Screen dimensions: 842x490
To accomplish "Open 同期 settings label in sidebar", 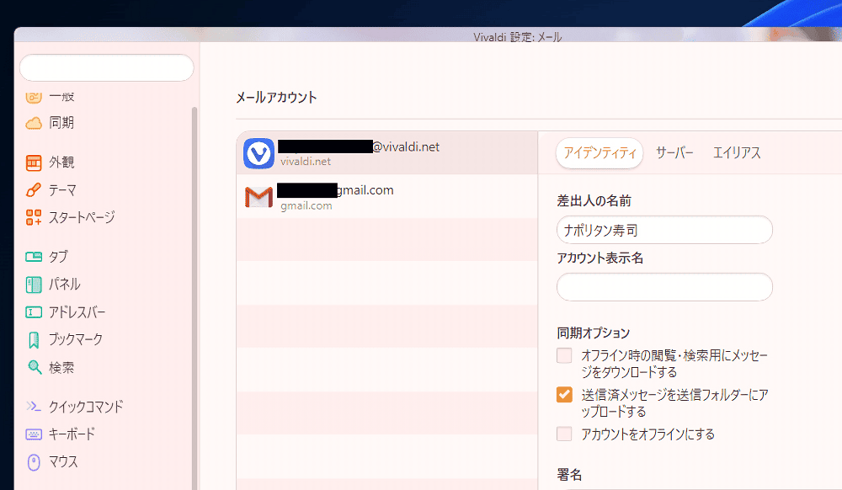I will coord(61,122).
